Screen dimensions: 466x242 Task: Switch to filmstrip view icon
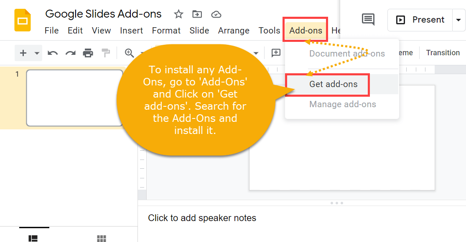pos(33,238)
